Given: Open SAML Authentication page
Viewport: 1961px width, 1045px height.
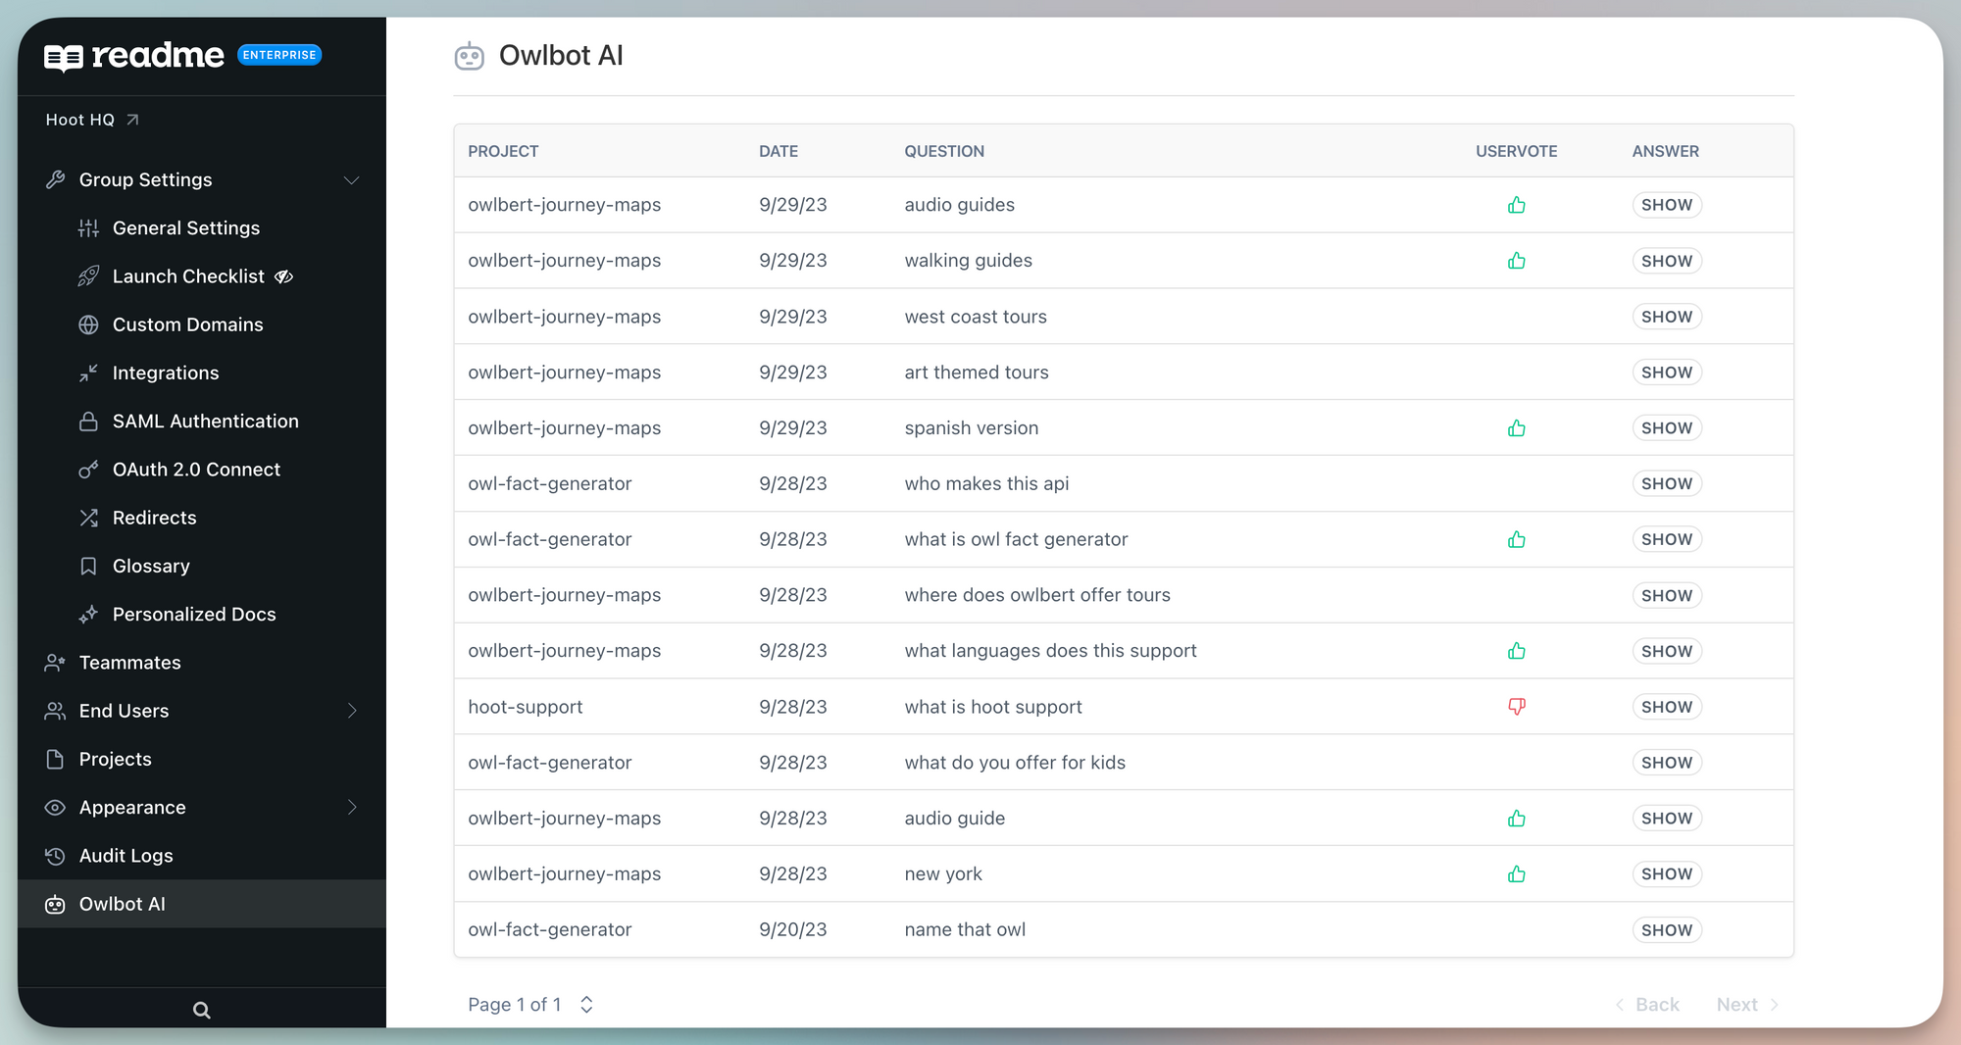Looking at the screenshot, I should (x=206, y=422).
